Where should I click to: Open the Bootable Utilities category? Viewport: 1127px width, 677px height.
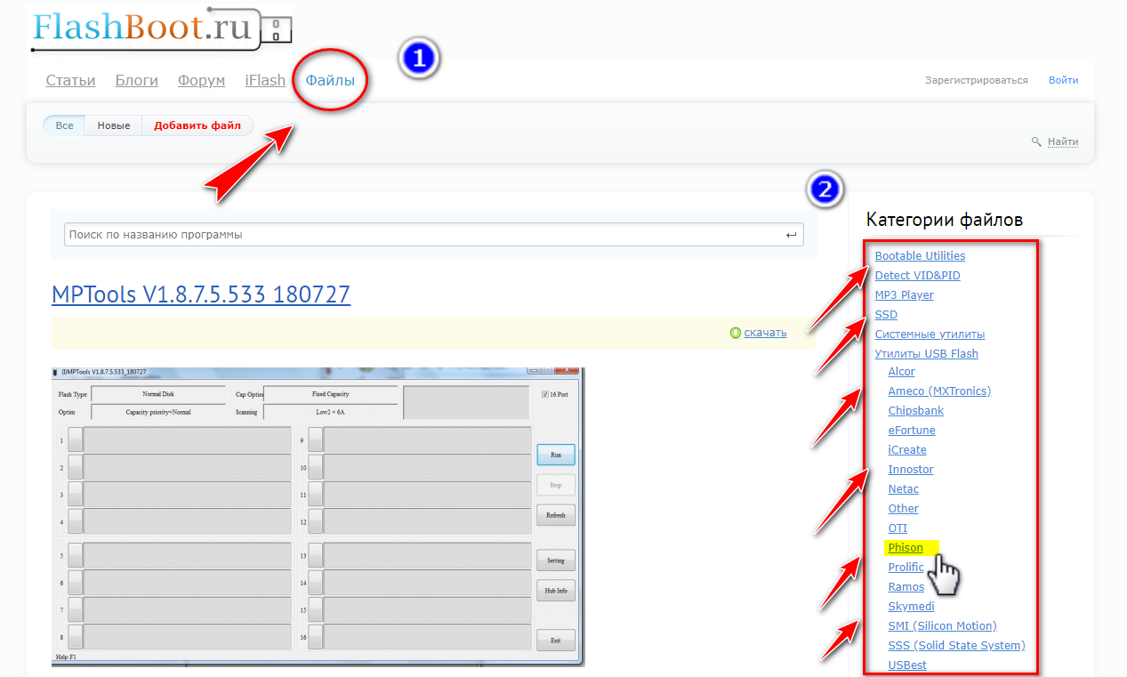click(920, 255)
